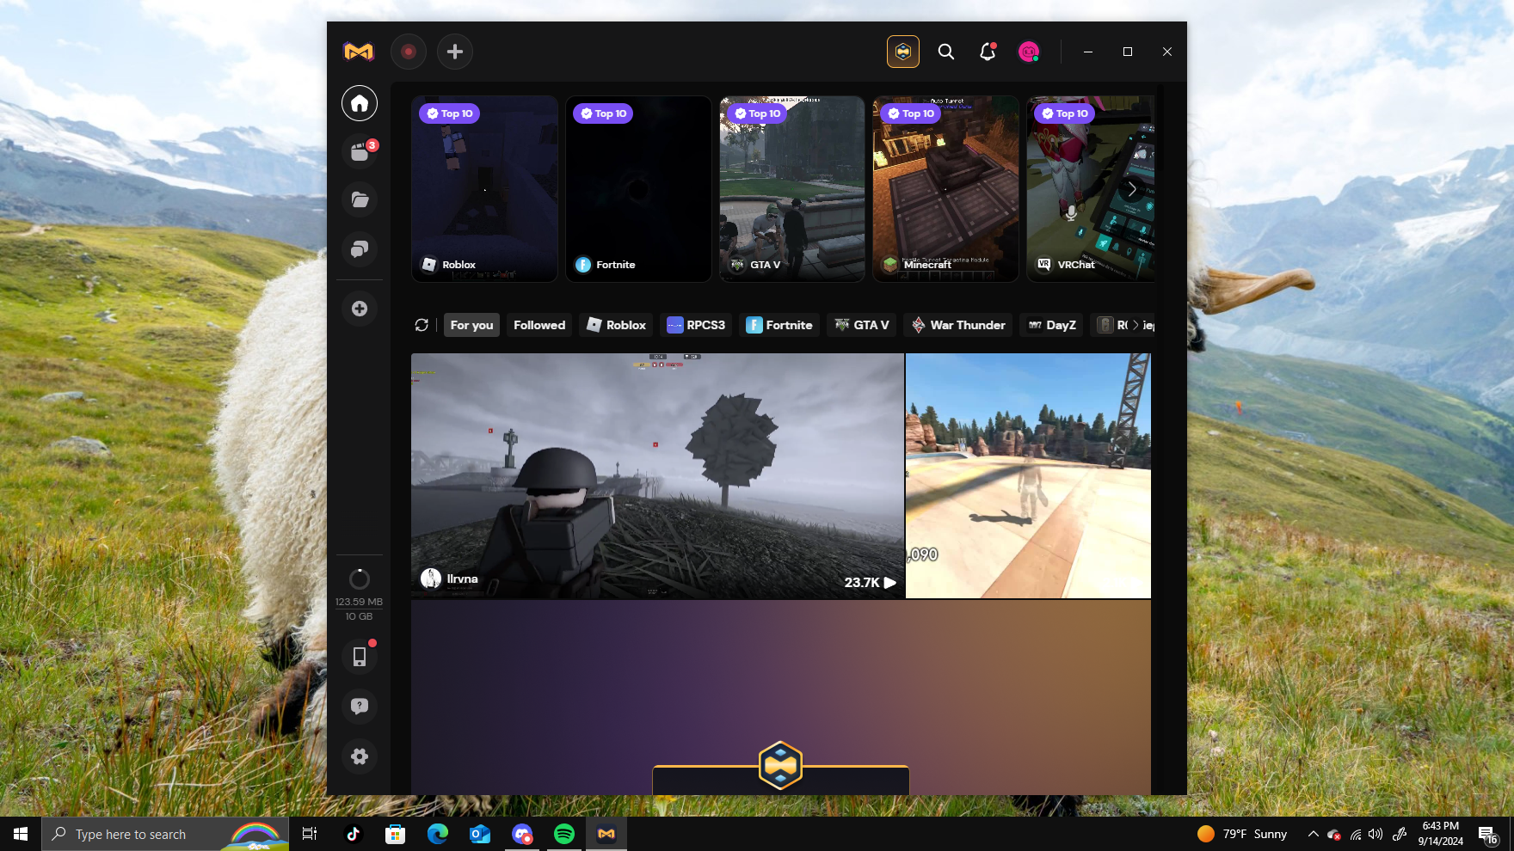Open clock showing 6:43 PM
The width and height of the screenshot is (1514, 851).
coord(1441,834)
